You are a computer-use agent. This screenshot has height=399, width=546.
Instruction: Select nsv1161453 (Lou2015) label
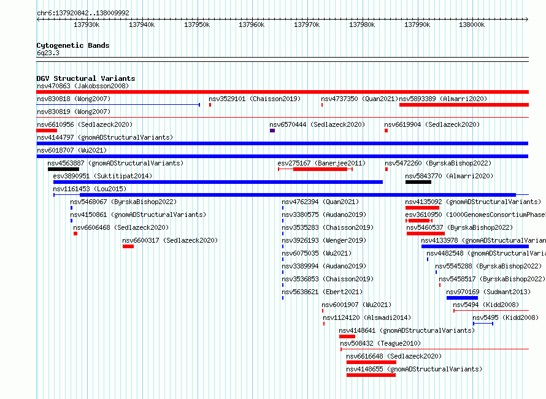coord(90,189)
